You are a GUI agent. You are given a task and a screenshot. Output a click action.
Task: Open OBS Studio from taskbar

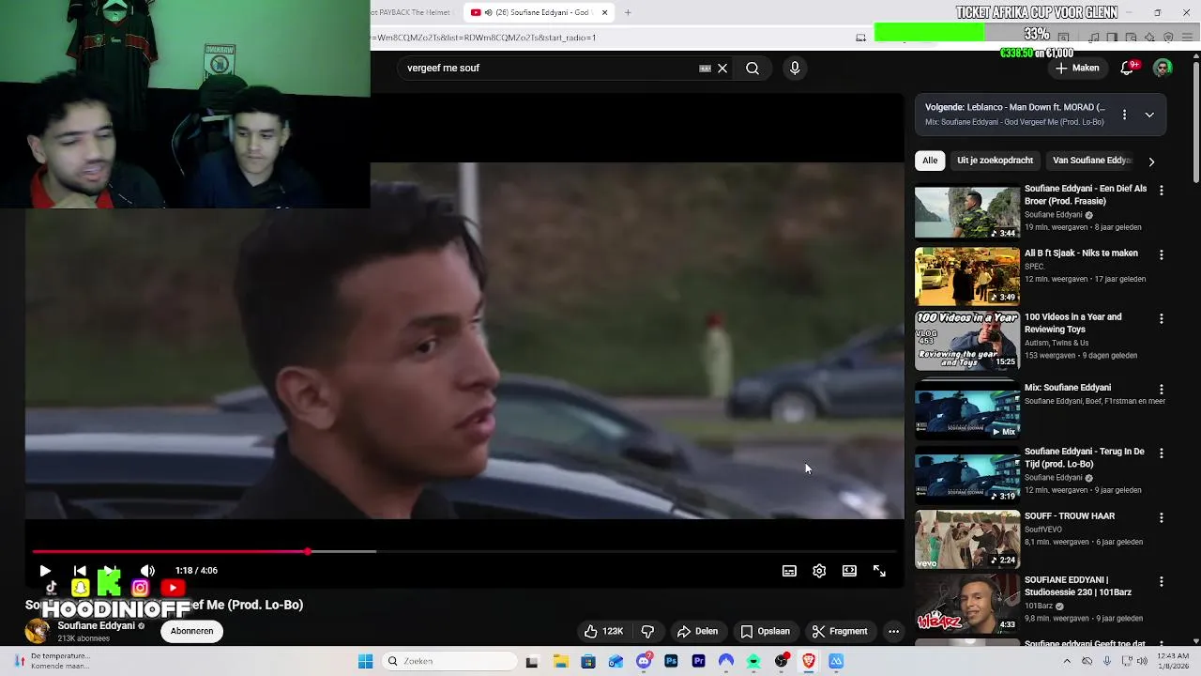click(x=781, y=661)
